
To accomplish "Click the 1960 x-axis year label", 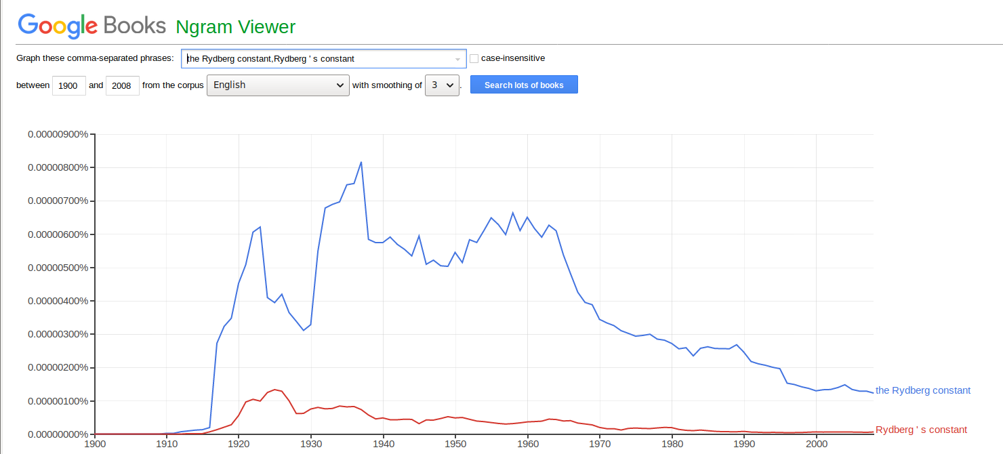I will (527, 445).
